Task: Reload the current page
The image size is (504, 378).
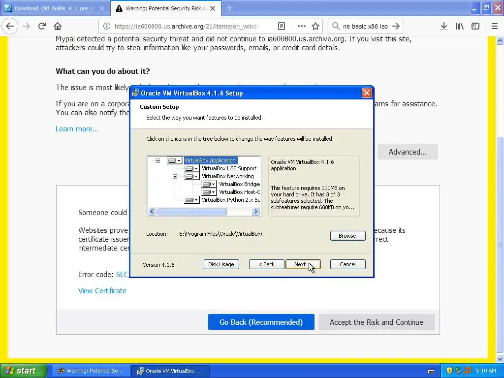Action: pos(42,26)
